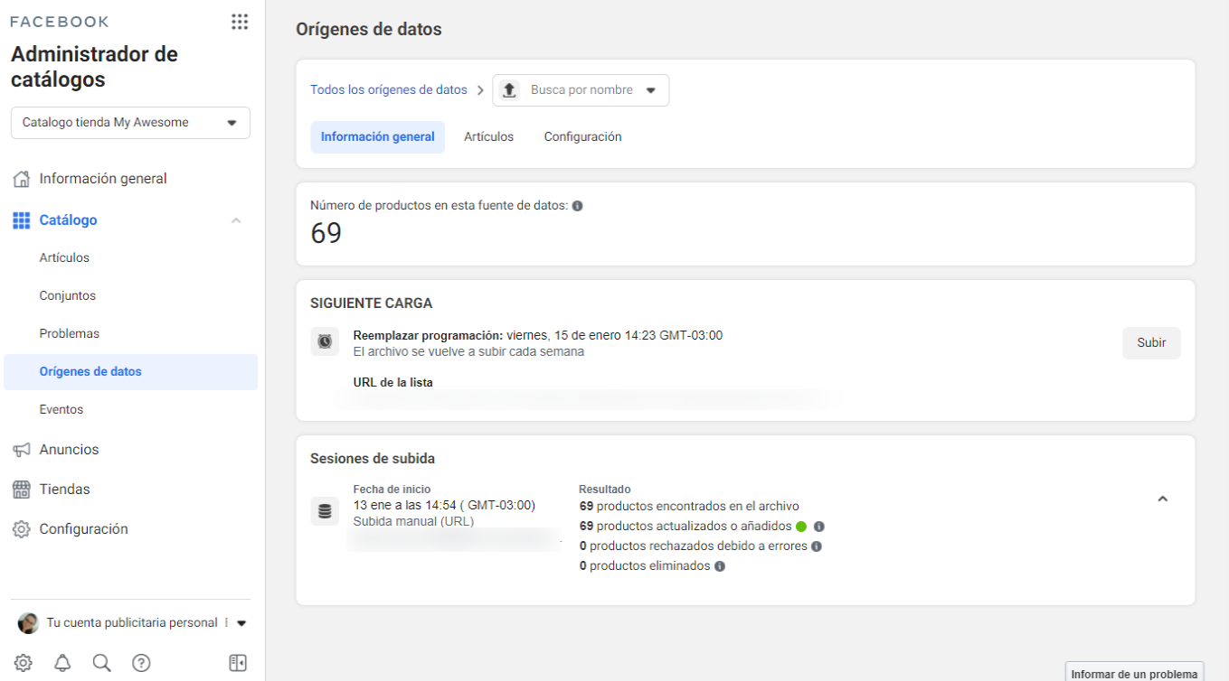Image resolution: width=1229 pixels, height=681 pixels.
Task: Click the 'Sesiones de subida' heading
Action: pos(373,459)
